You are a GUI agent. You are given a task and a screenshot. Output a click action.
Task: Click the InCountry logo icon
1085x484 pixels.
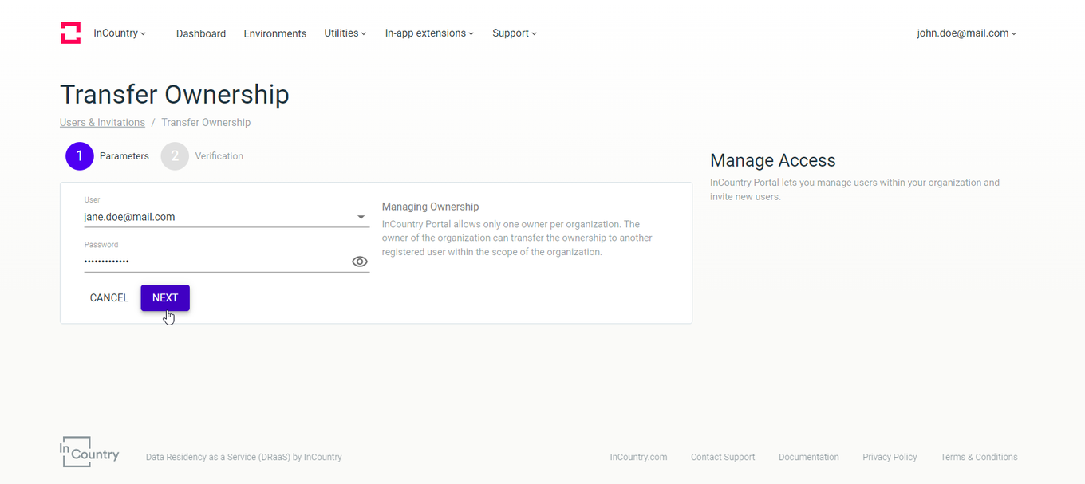pyautogui.click(x=70, y=32)
